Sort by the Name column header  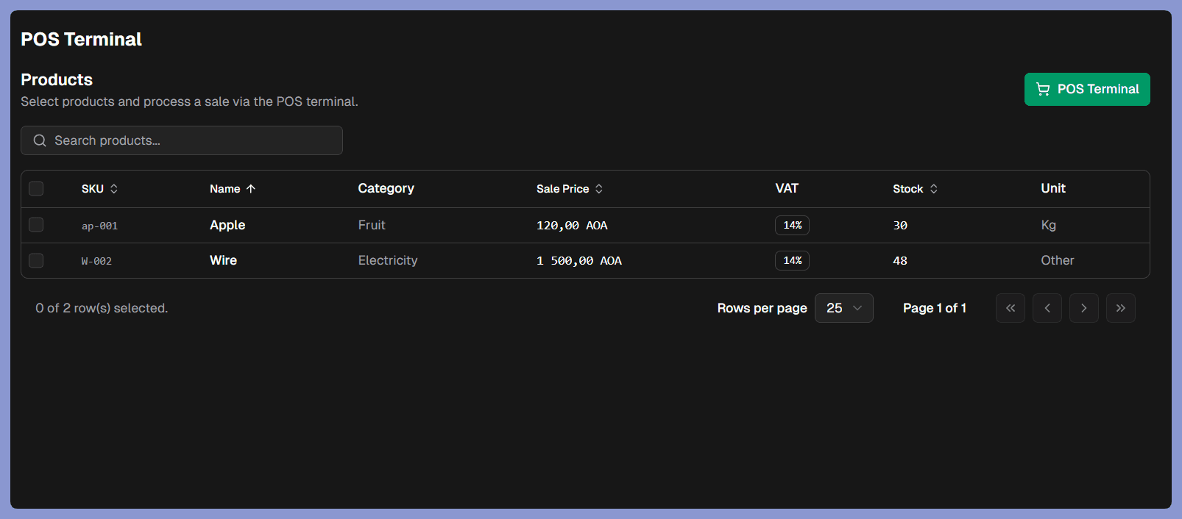[233, 189]
